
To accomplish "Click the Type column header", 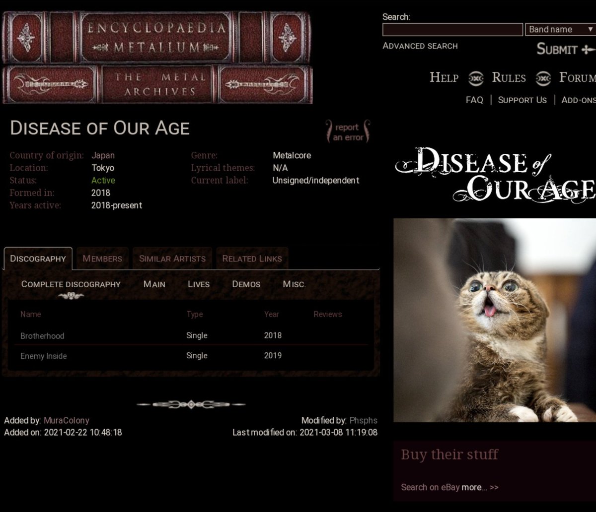I will coord(195,314).
